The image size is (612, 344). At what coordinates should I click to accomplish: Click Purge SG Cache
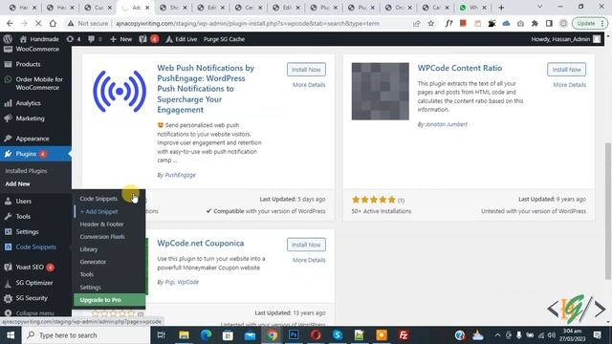pyautogui.click(x=224, y=39)
